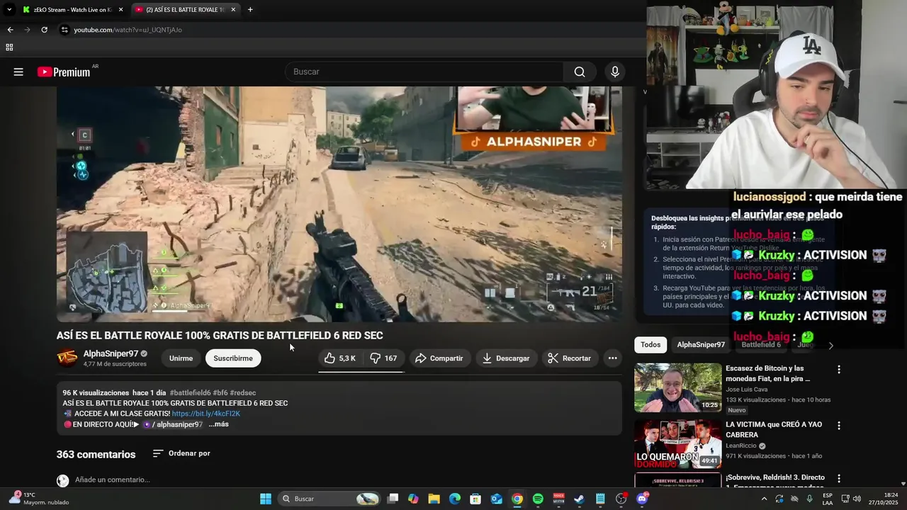Open the Escasez de Bitcoin title
Viewport: 907px width, 510px height.
[x=767, y=373]
